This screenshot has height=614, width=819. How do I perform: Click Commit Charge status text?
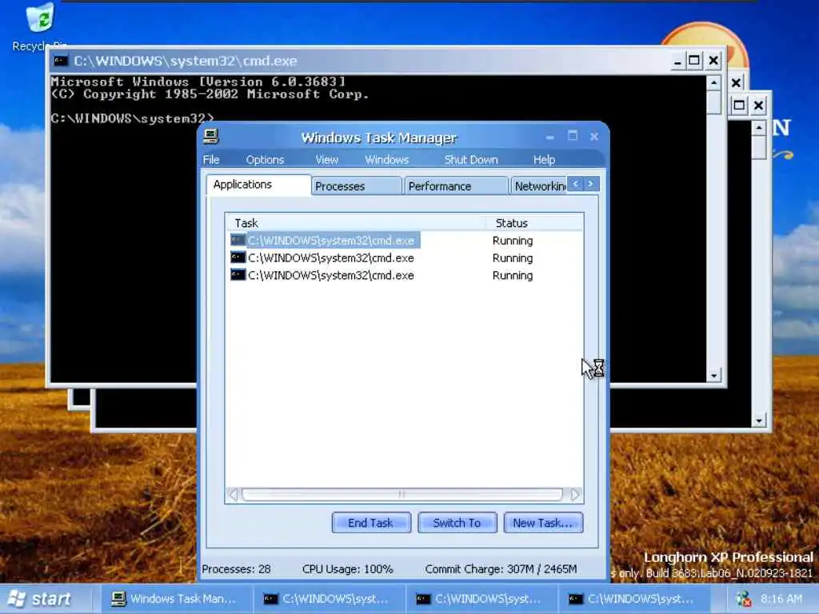[501, 569]
